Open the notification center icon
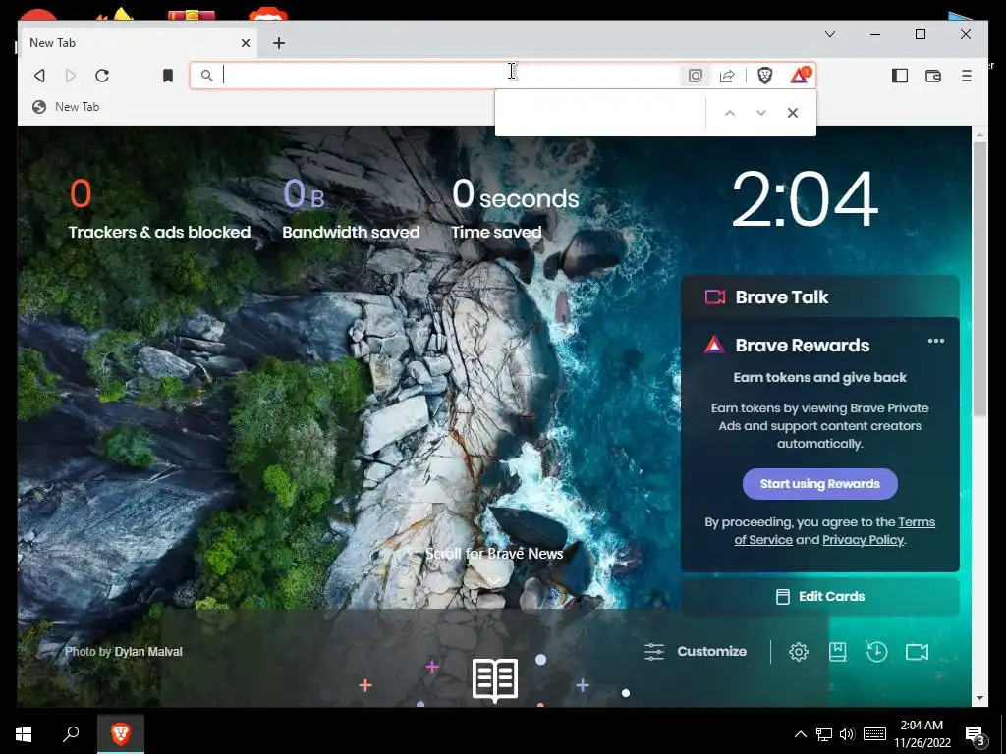Image resolution: width=1006 pixels, height=754 pixels. (x=976, y=735)
